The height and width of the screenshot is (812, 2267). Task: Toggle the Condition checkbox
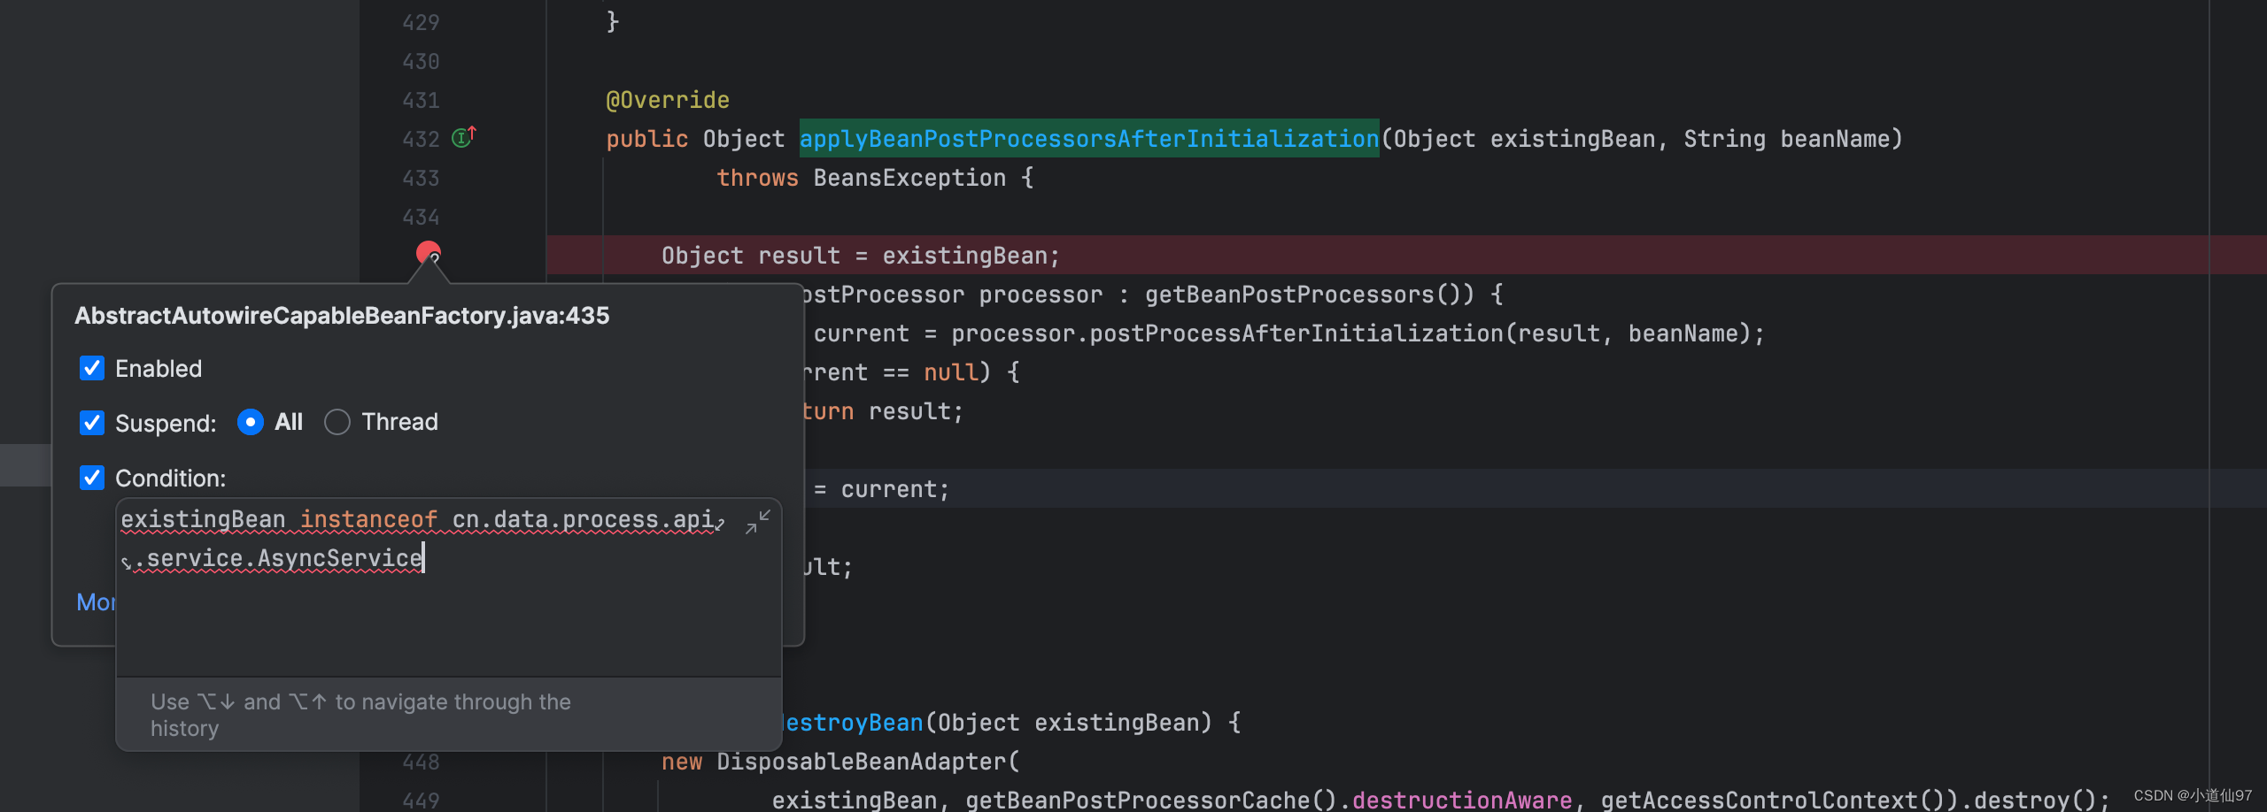92,478
